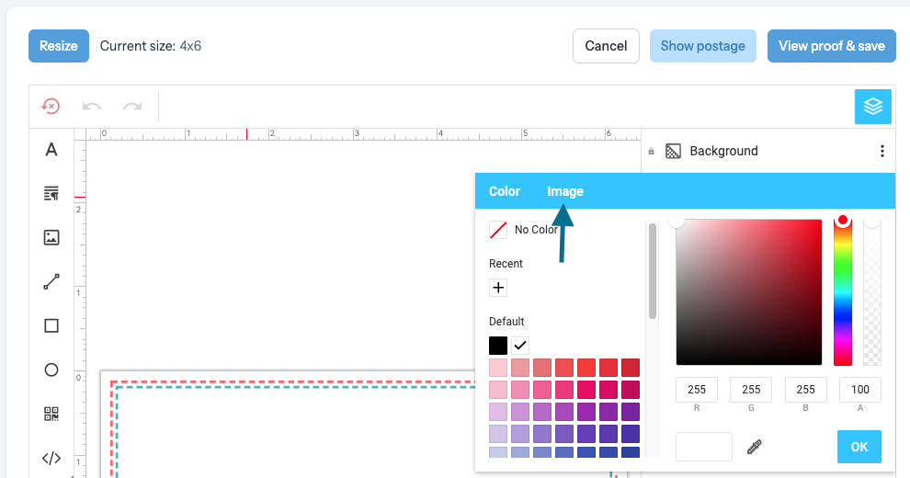The height and width of the screenshot is (478, 910).
Task: Pick the black default color swatch
Action: (498, 345)
